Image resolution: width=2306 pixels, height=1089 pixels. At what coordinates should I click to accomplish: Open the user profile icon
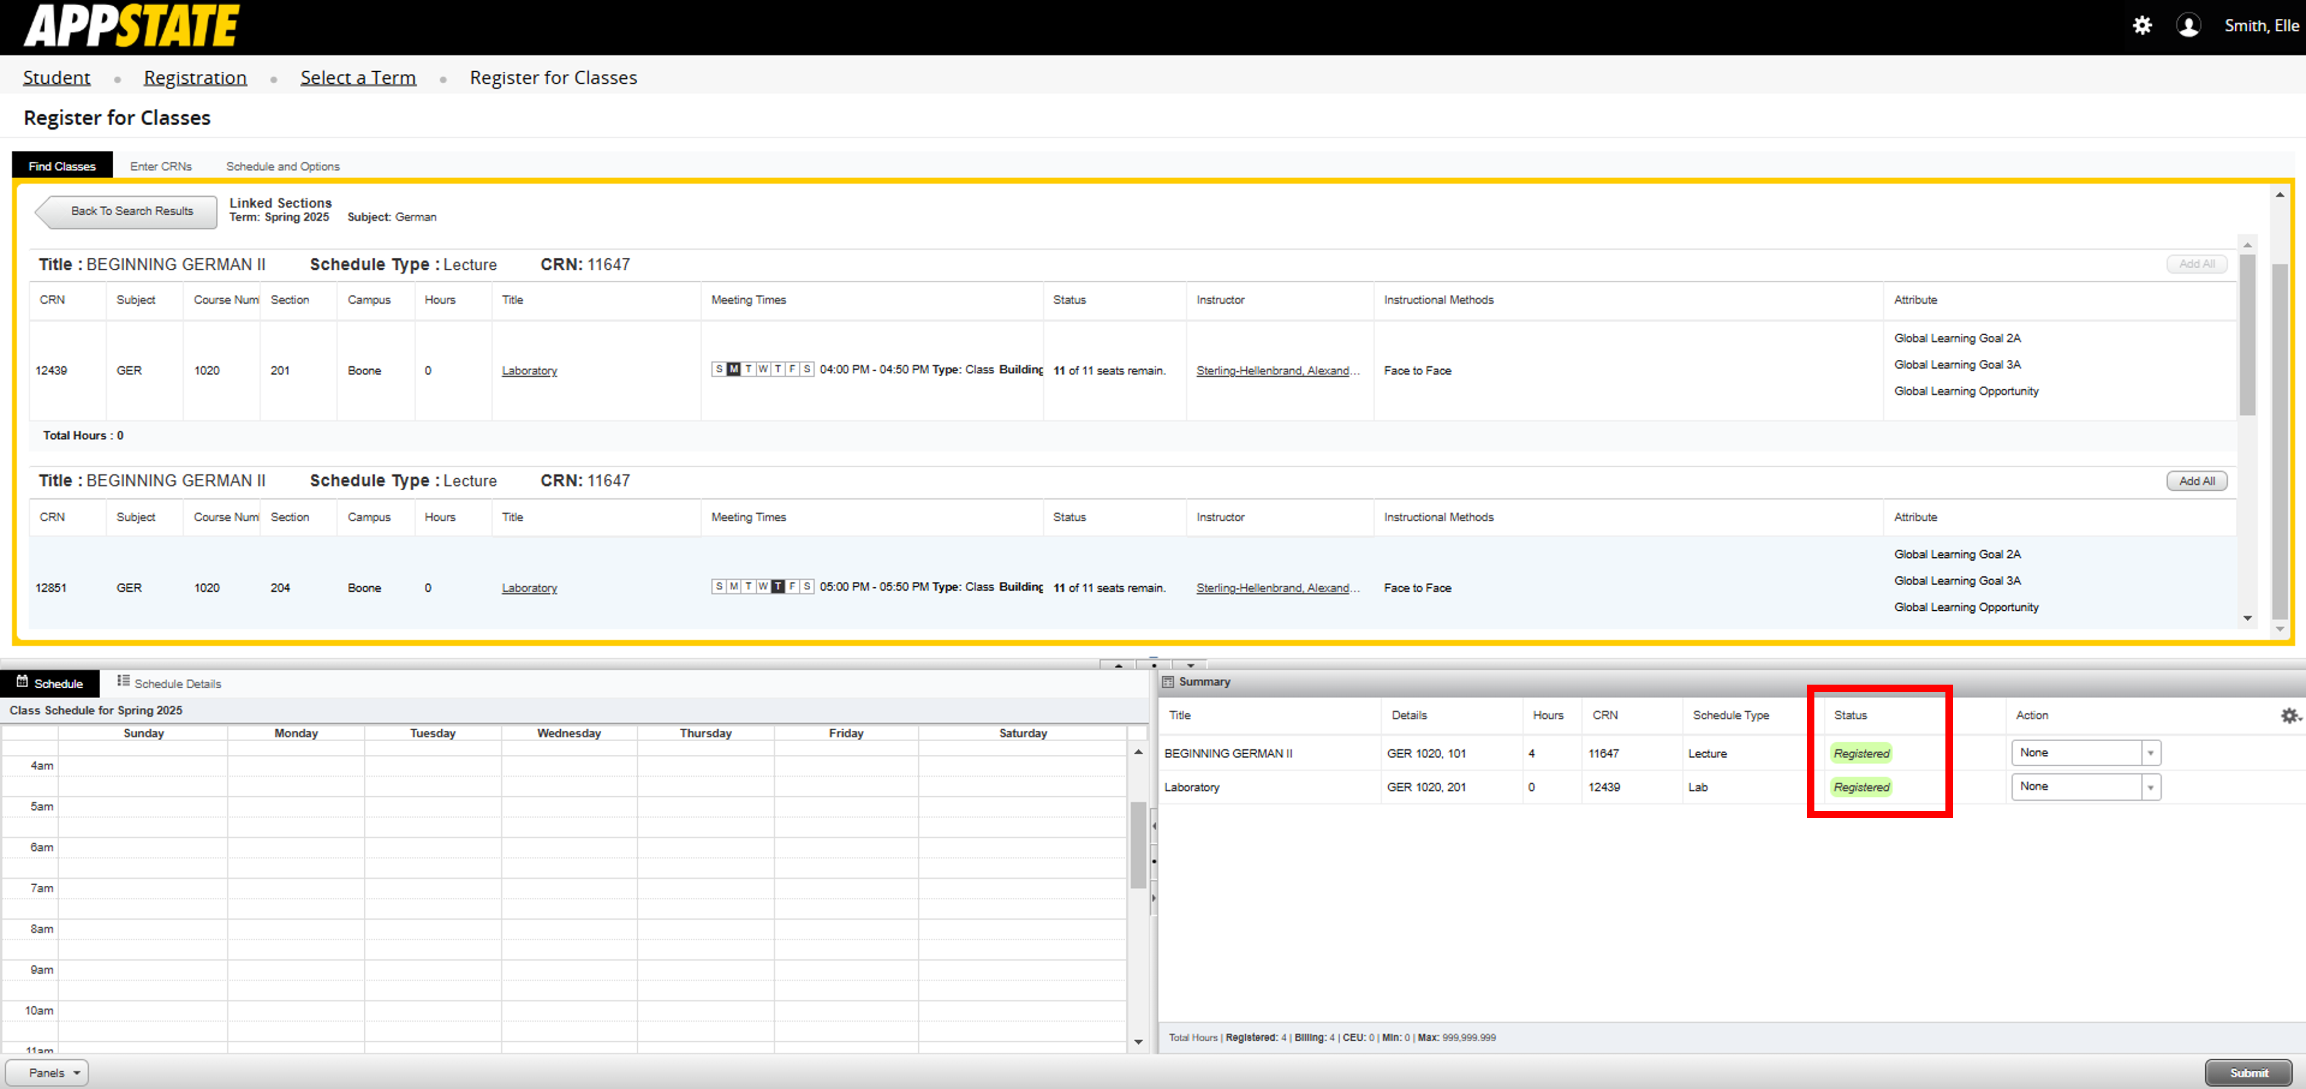tap(2188, 26)
